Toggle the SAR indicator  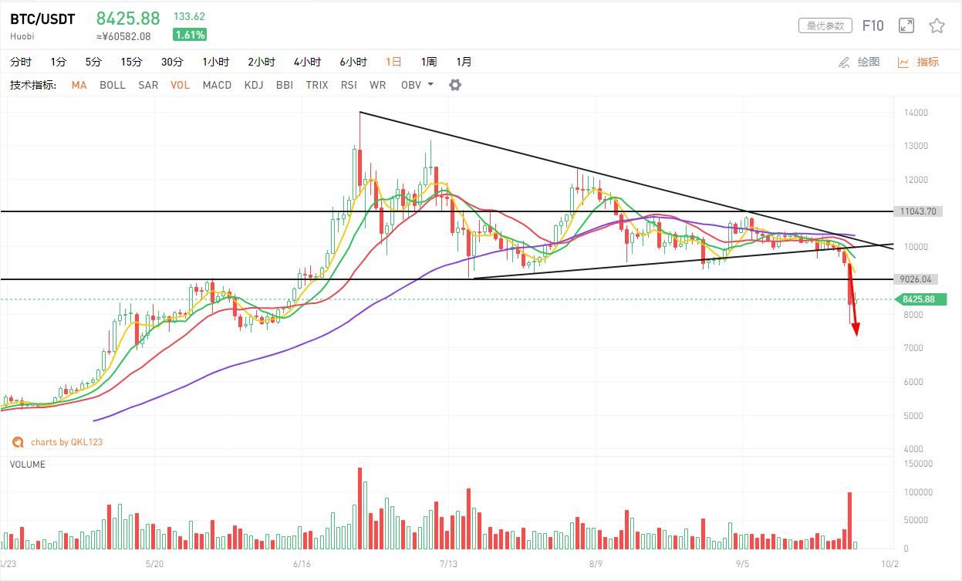coord(148,85)
